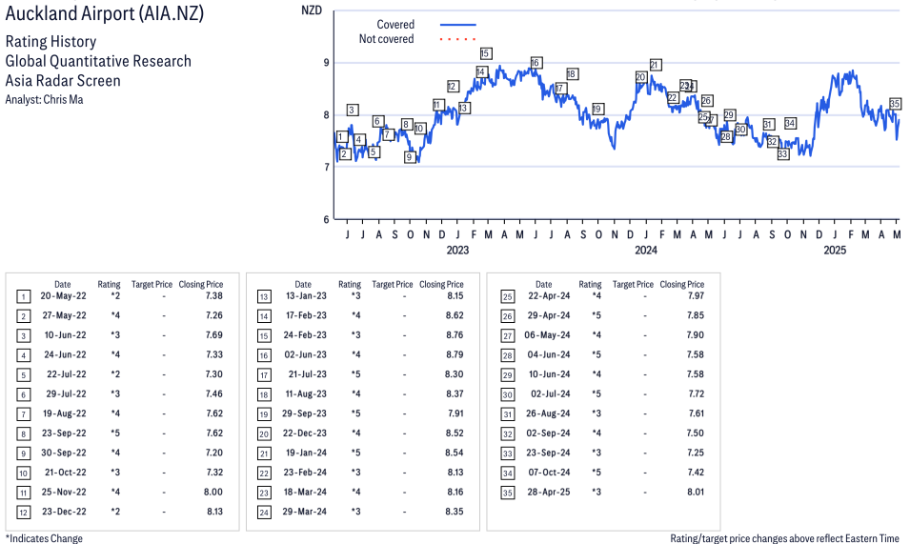Image resolution: width=910 pixels, height=544 pixels.
Task: Click the Closing Price header above 7.97
Action: click(x=682, y=284)
